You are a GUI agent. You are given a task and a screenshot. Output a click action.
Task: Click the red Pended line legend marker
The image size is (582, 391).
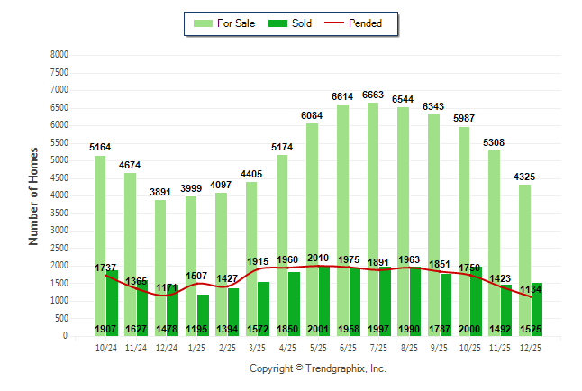[x=340, y=23]
